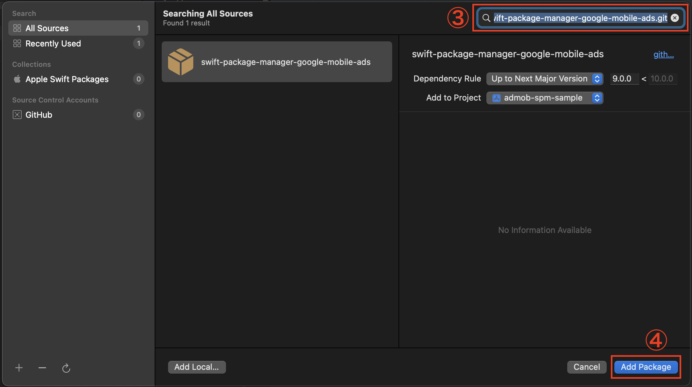Click the magnifying glass search icon
The image size is (692, 387).
tap(486, 18)
